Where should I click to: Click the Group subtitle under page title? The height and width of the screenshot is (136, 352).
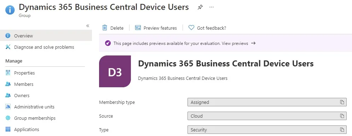[25, 16]
